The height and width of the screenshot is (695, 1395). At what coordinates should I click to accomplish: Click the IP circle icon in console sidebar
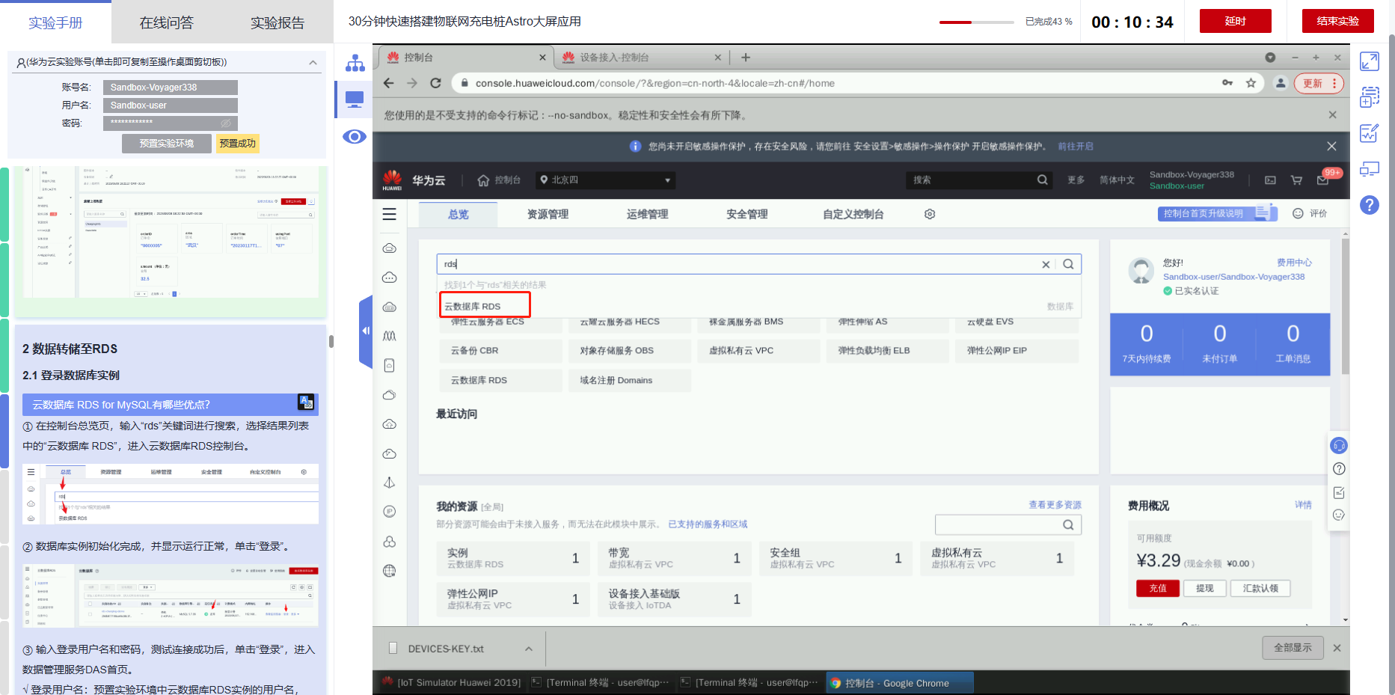(389, 512)
